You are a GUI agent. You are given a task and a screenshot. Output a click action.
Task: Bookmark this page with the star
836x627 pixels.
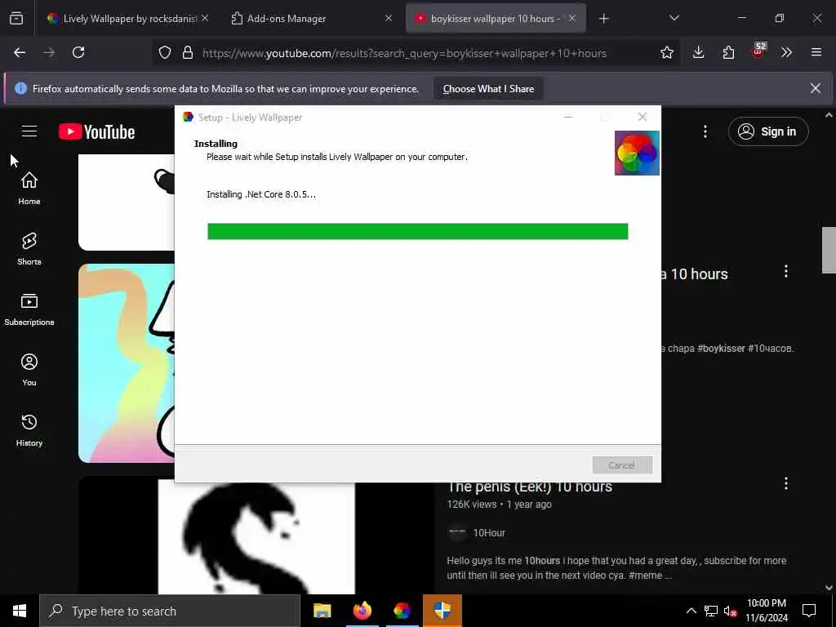pos(666,53)
